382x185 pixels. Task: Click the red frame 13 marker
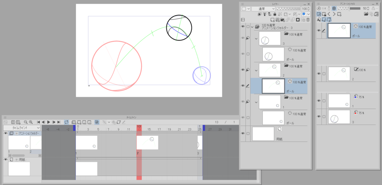[139, 128]
